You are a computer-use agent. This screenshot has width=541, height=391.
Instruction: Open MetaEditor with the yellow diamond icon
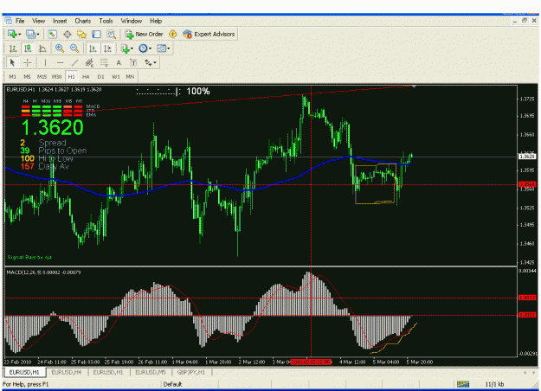pyautogui.click(x=173, y=34)
